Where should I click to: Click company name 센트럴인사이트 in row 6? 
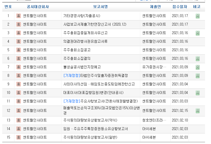[x=35, y=59]
